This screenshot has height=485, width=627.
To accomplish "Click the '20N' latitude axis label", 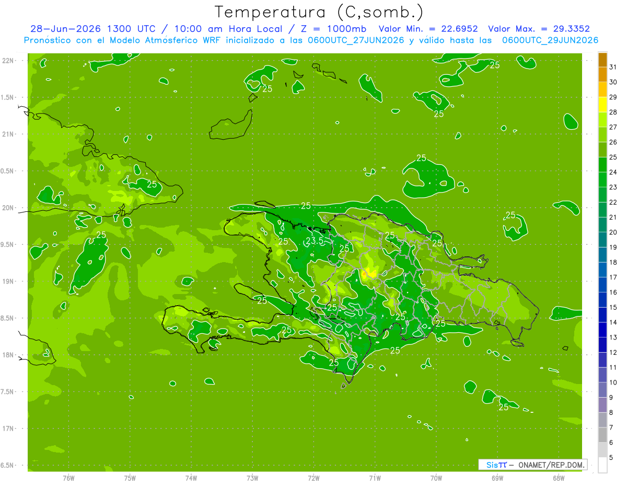I will click(x=9, y=208).
